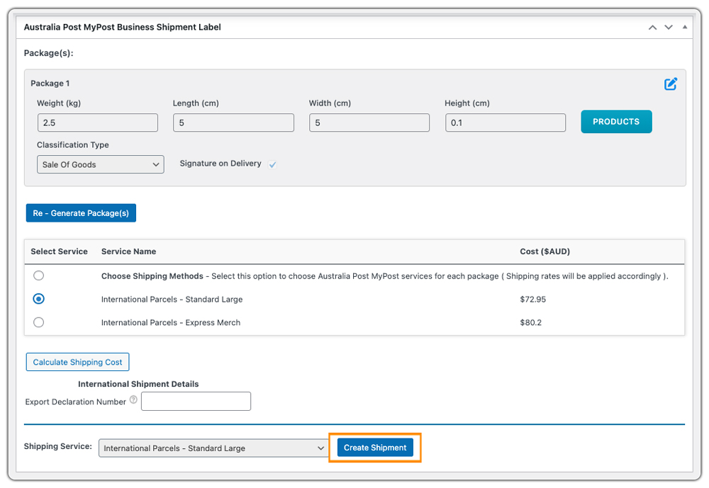Click the Signature on Delivery label
The height and width of the screenshot is (488, 709).
tap(220, 164)
